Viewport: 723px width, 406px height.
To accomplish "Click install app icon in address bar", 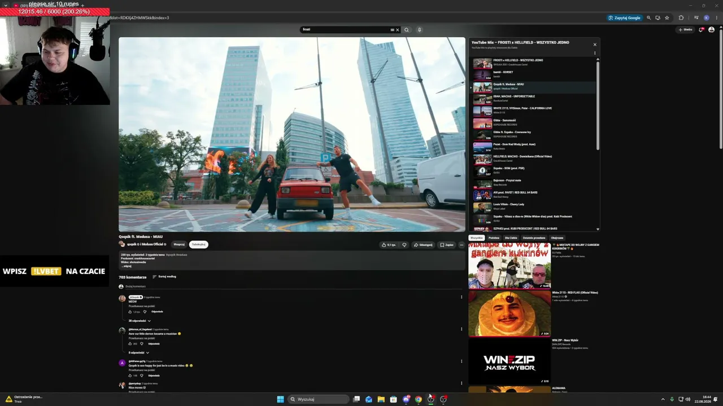I will (x=657, y=17).
